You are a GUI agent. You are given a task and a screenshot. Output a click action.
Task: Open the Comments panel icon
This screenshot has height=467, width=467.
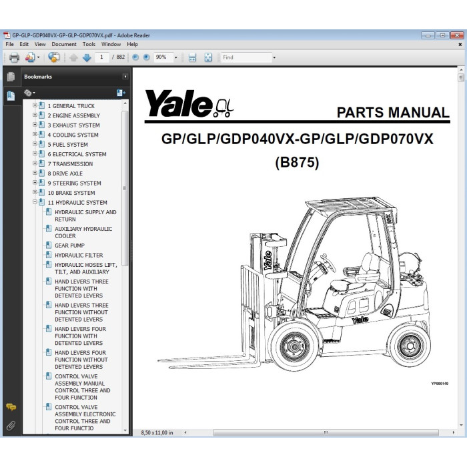pos(11,407)
